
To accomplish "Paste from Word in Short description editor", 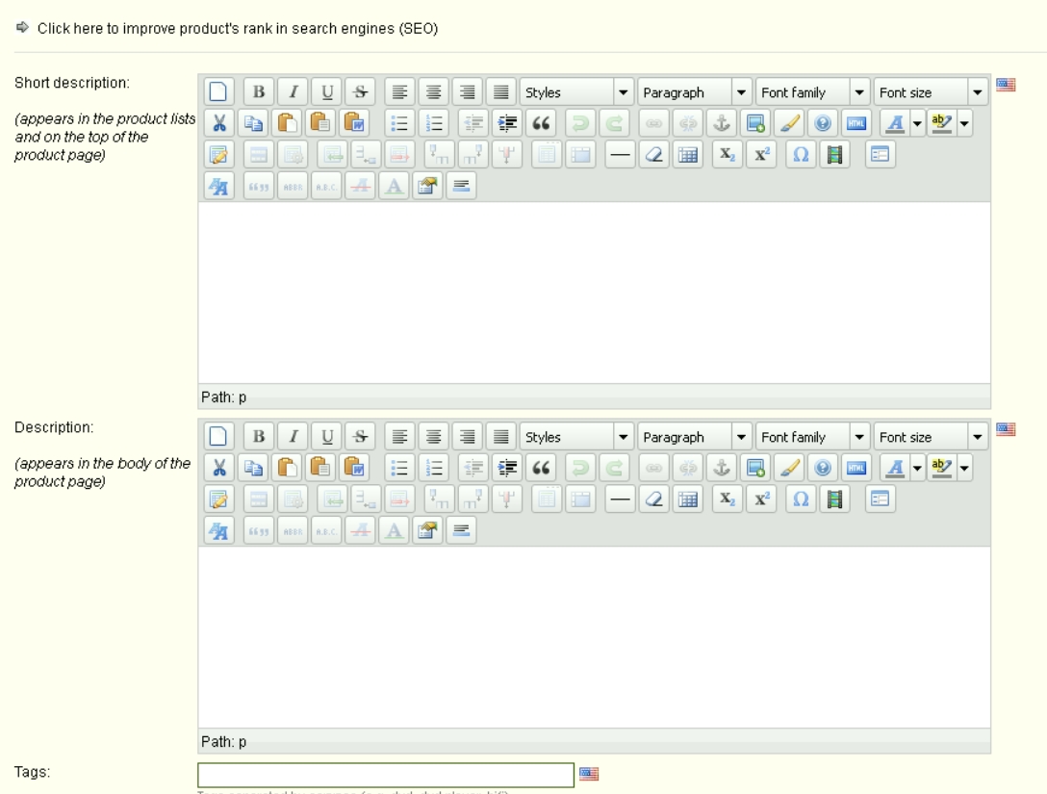I will pyautogui.click(x=354, y=123).
